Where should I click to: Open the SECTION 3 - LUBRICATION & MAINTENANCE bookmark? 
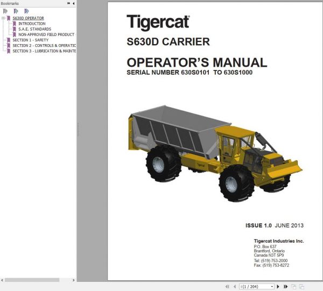44,51
